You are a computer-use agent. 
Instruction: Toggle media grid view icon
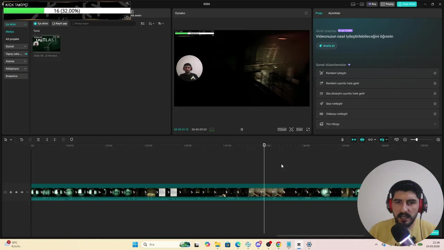tap(143, 24)
